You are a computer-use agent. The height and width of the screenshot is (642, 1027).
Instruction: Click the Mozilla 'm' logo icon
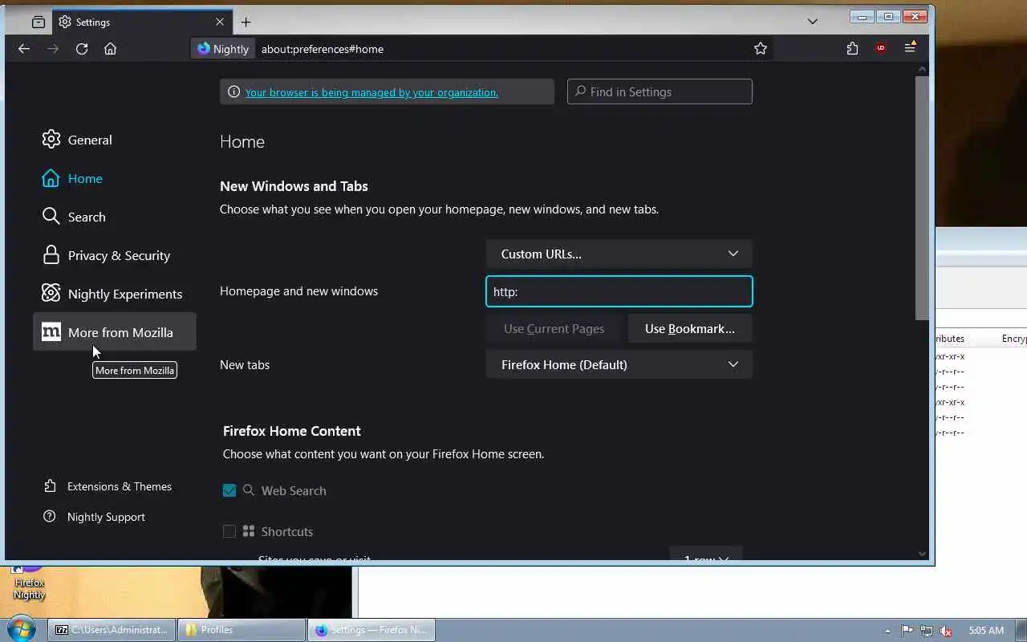[x=51, y=331]
